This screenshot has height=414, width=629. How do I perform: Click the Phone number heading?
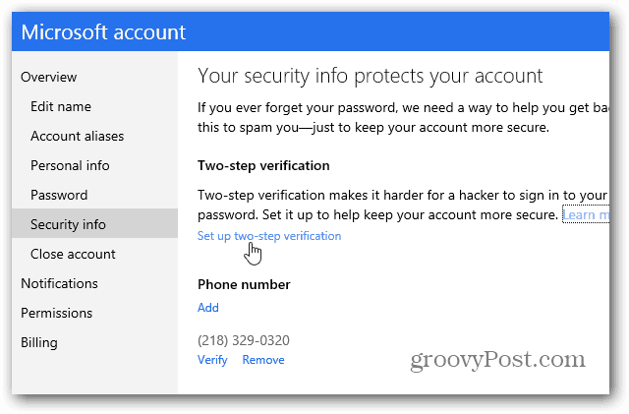pos(244,285)
